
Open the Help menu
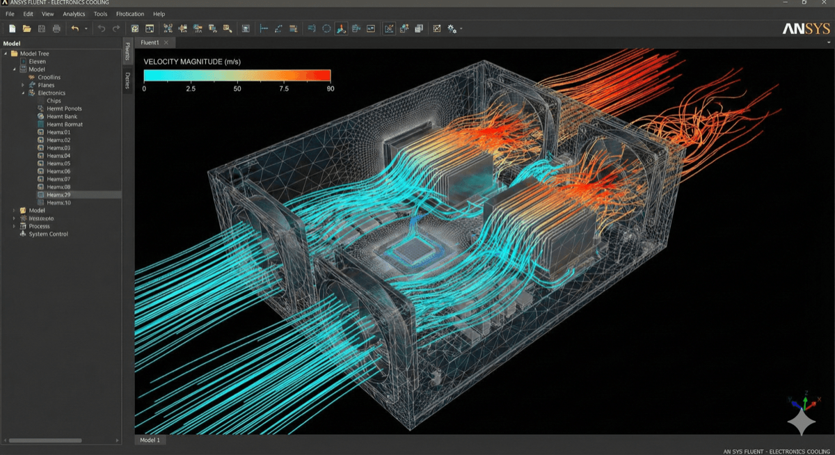tap(159, 14)
